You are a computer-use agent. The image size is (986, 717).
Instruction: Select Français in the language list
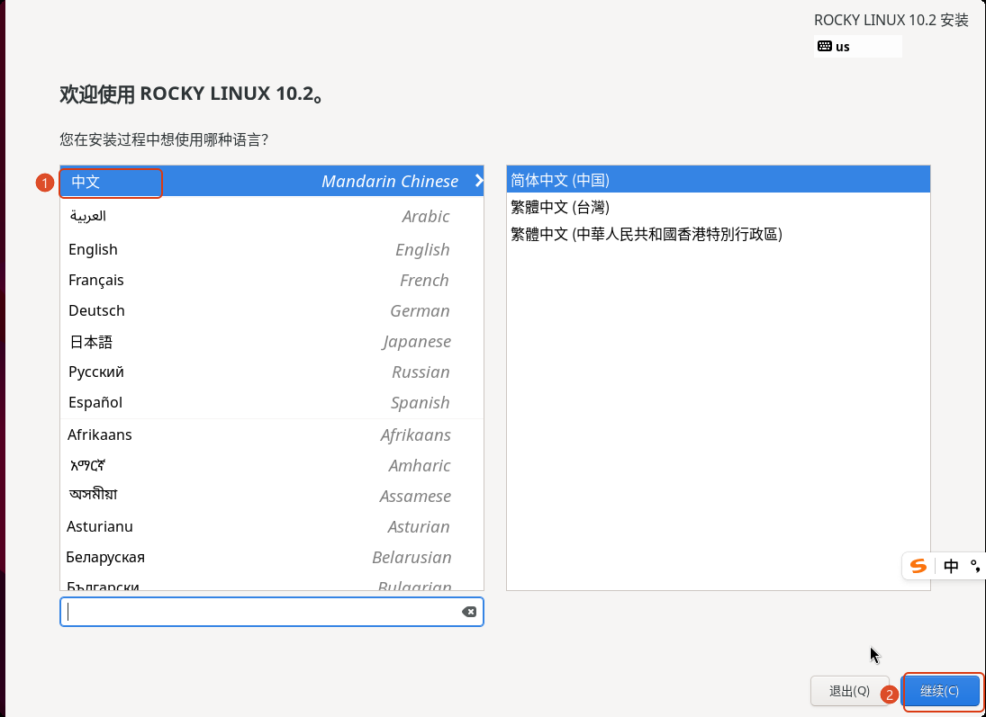[272, 281]
